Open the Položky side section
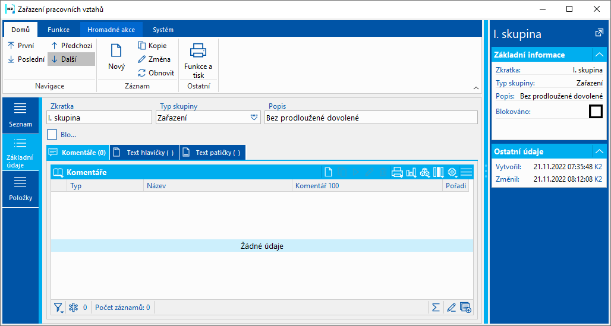Screen dimensions: 611x326 (x=21, y=189)
